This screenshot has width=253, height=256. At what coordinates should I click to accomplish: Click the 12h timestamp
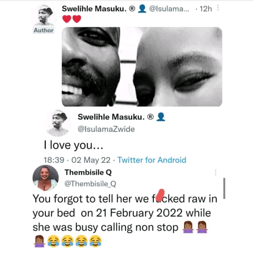tap(206, 9)
